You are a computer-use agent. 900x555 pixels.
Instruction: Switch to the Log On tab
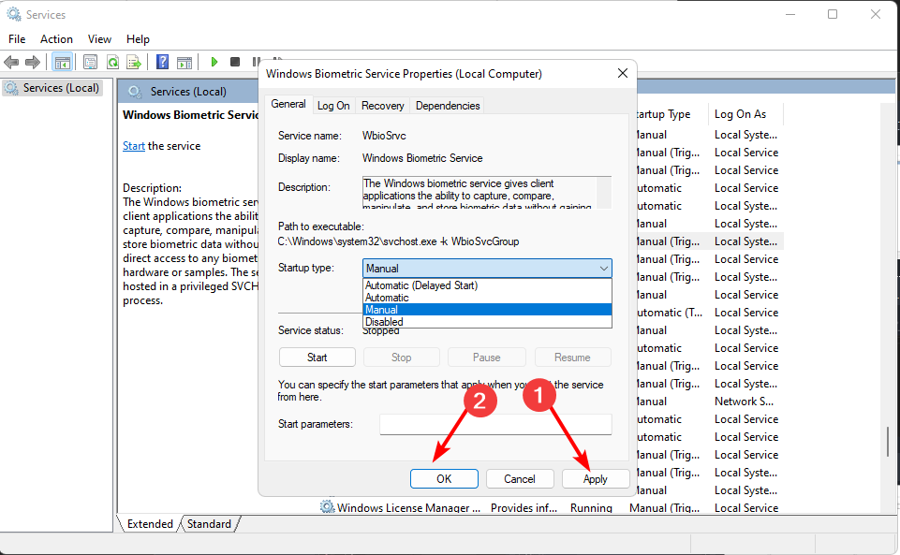pos(333,106)
